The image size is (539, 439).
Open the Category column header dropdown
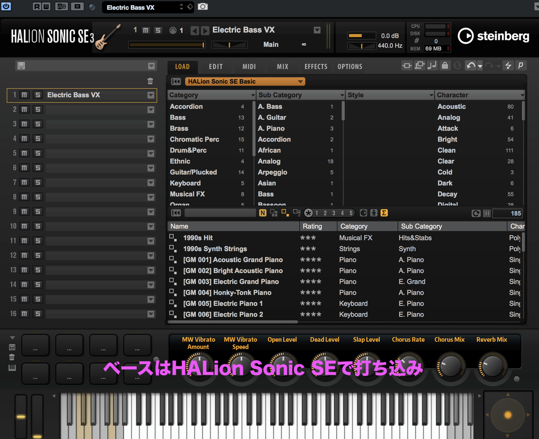click(253, 95)
